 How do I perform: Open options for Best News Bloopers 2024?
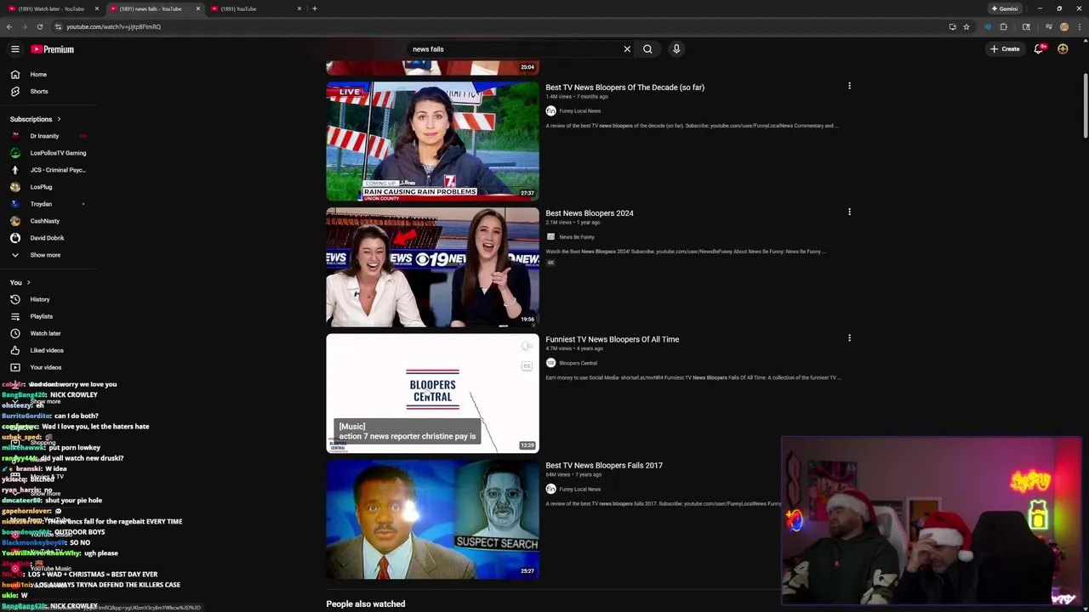coord(849,212)
